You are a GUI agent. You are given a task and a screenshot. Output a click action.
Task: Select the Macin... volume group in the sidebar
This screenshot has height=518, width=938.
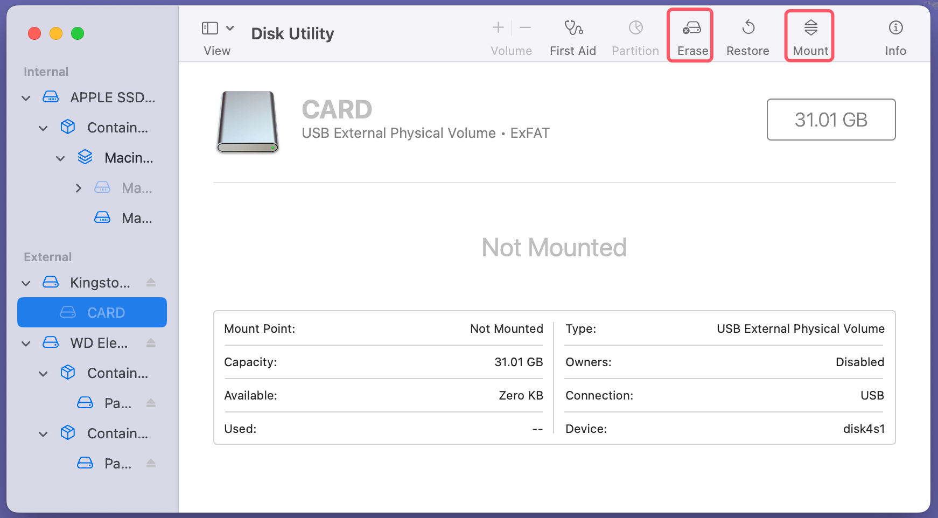(128, 158)
